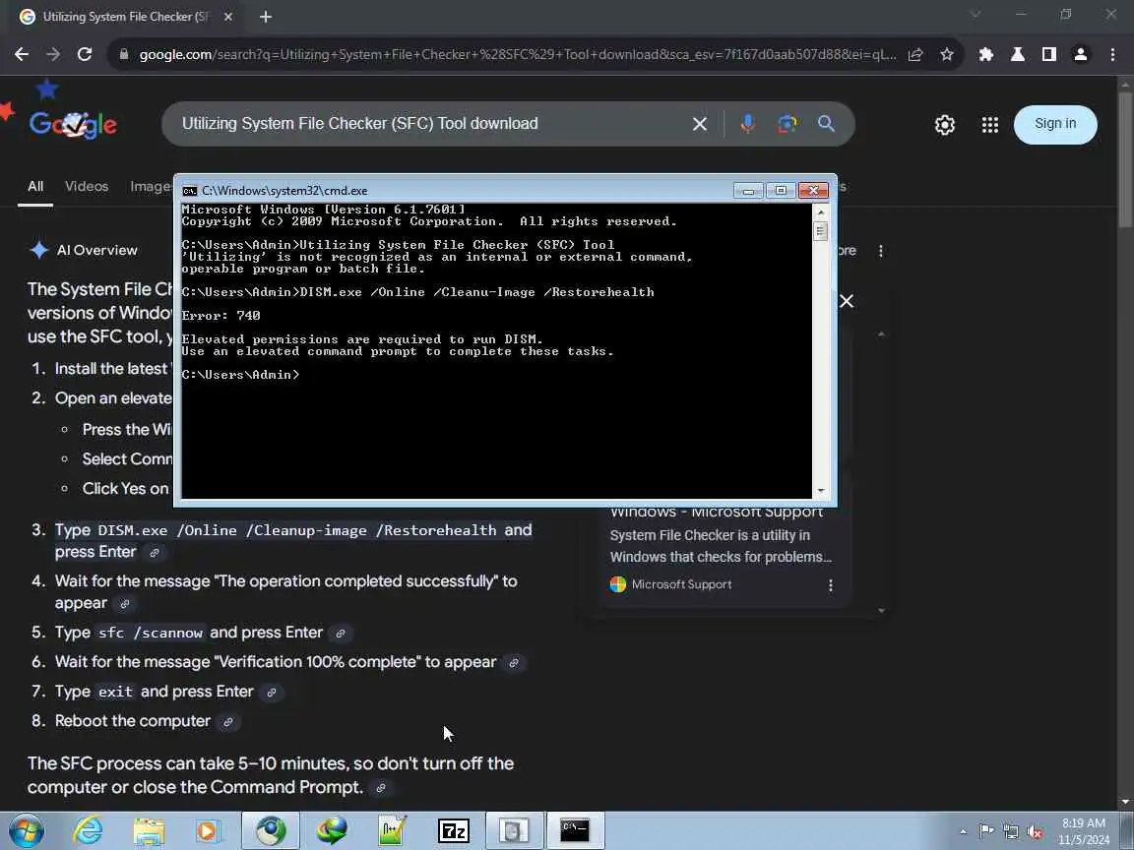Click the sfc /scannow code text
This screenshot has width=1134, height=850.
(x=151, y=634)
